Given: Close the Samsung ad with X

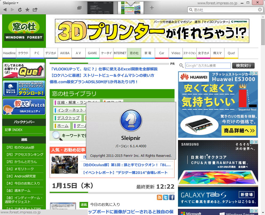Looking at the screenshot, I should pyautogui.click(x=256, y=142).
